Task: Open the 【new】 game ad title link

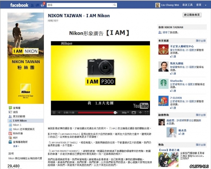Action: coord(169,150)
